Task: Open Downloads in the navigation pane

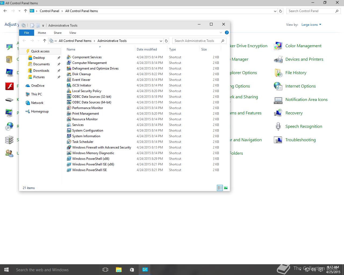Action: pos(41,71)
